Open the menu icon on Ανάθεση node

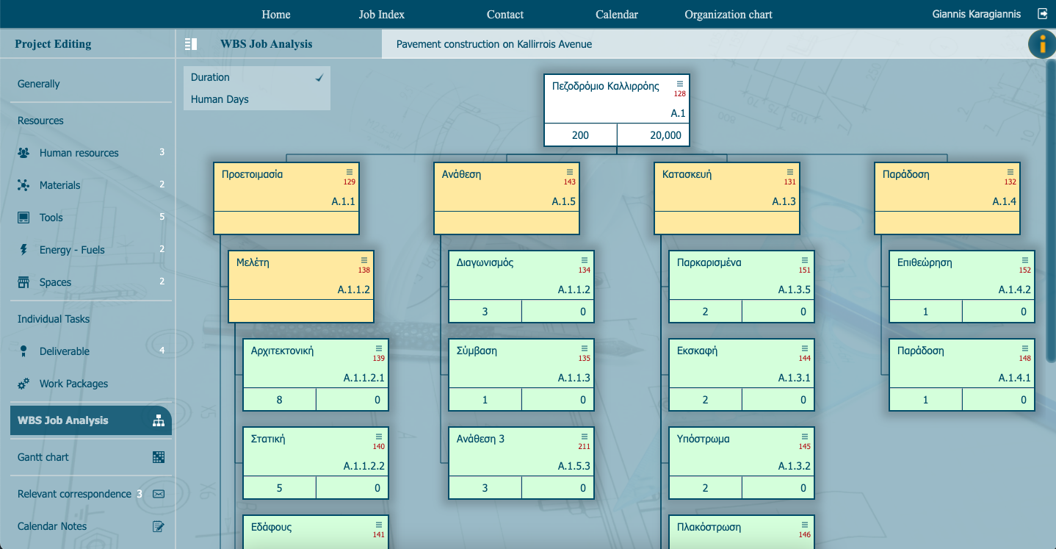coord(570,172)
